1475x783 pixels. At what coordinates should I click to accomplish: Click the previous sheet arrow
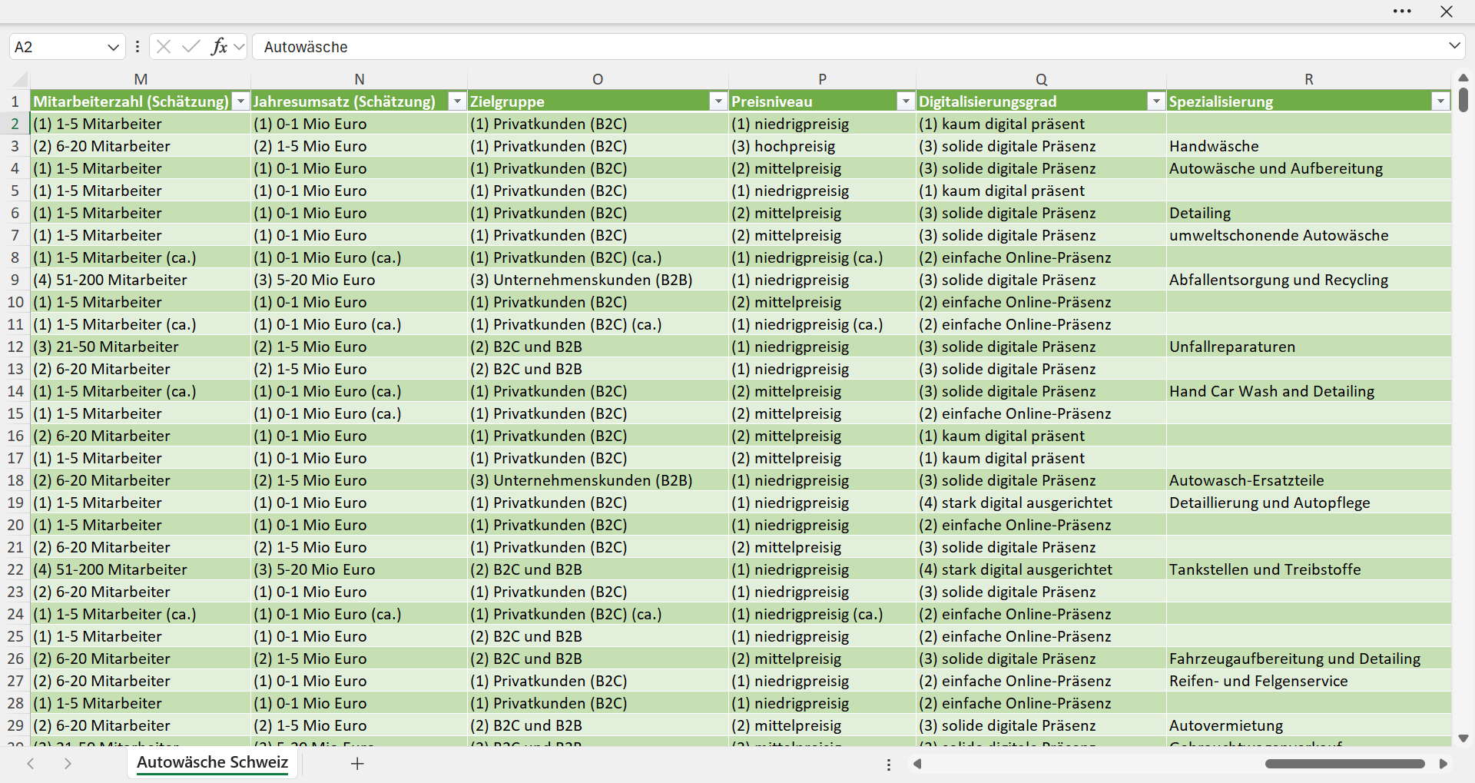pos(31,764)
